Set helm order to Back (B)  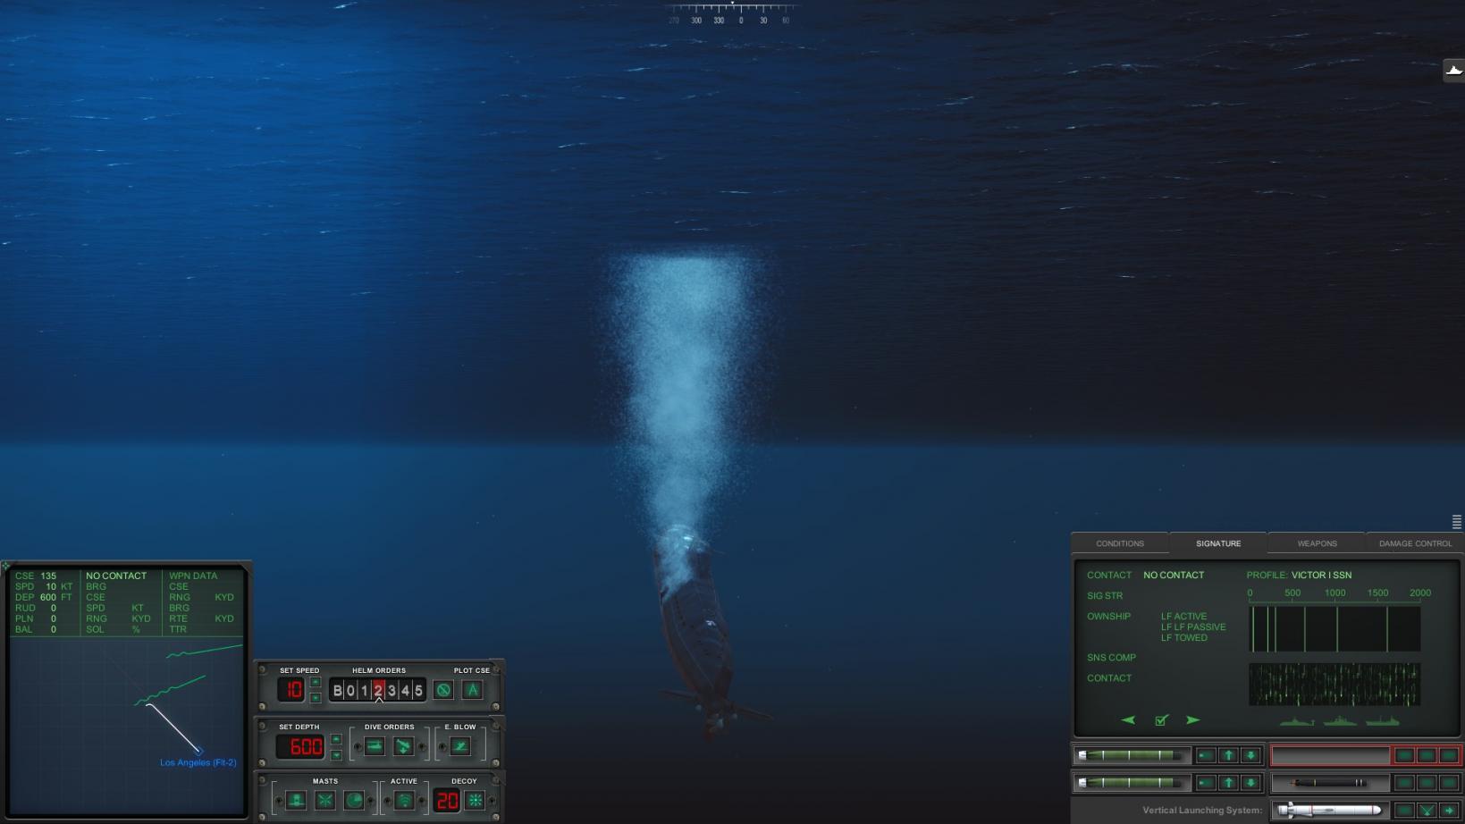[337, 690]
